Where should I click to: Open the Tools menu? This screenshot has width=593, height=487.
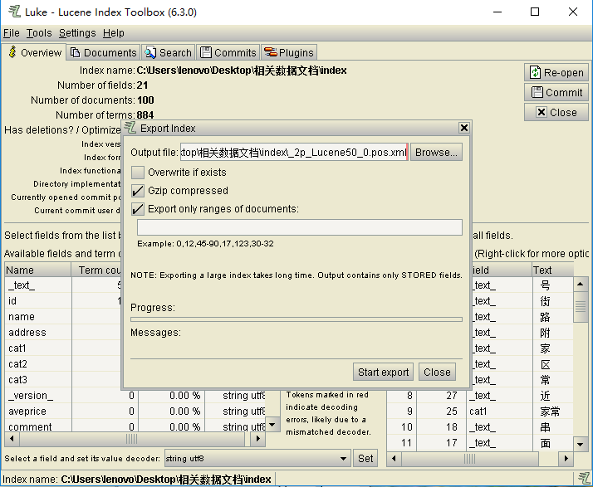click(39, 33)
